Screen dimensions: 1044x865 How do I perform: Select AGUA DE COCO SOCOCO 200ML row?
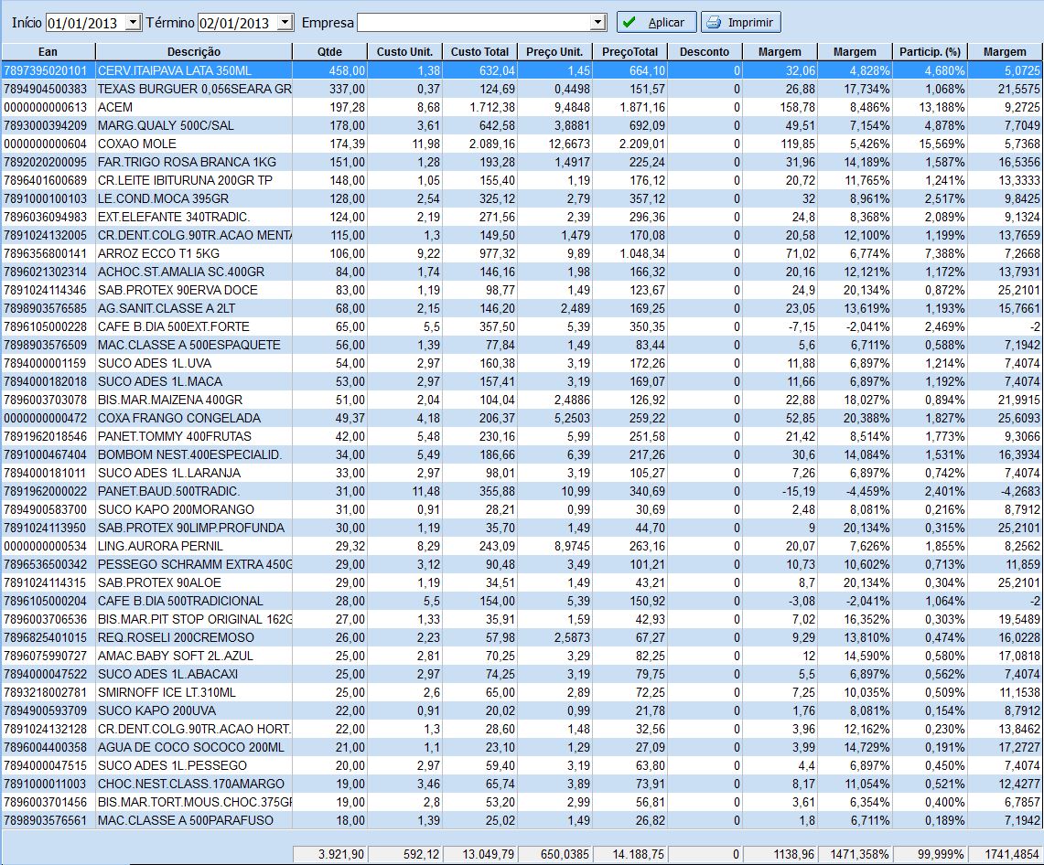(522, 747)
